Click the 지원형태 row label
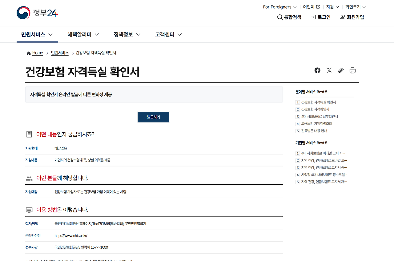The image size is (394, 261). click(31, 148)
